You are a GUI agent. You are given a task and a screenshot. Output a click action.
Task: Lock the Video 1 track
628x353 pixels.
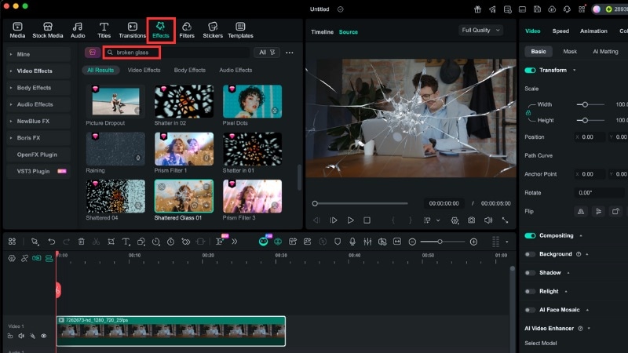pyautogui.click(x=10, y=336)
